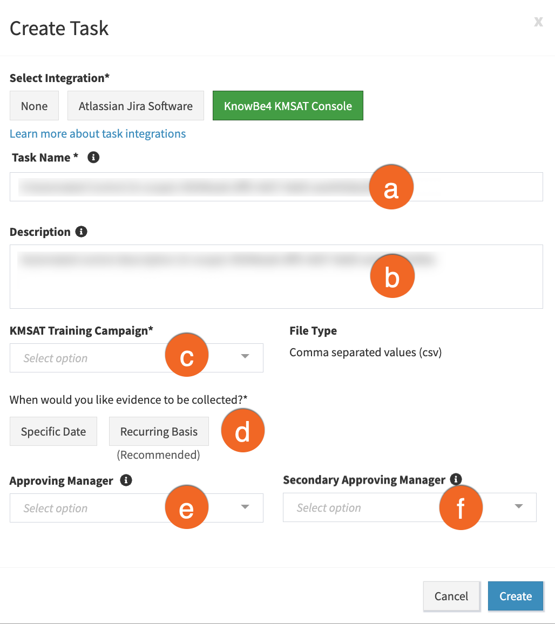
Task: Click the Task Name info icon
Action: point(93,157)
